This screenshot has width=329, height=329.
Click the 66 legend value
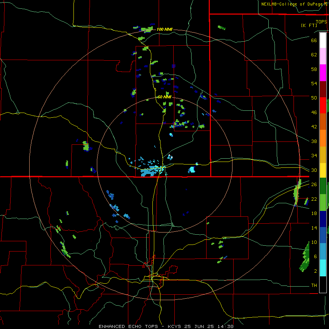(x=314, y=40)
